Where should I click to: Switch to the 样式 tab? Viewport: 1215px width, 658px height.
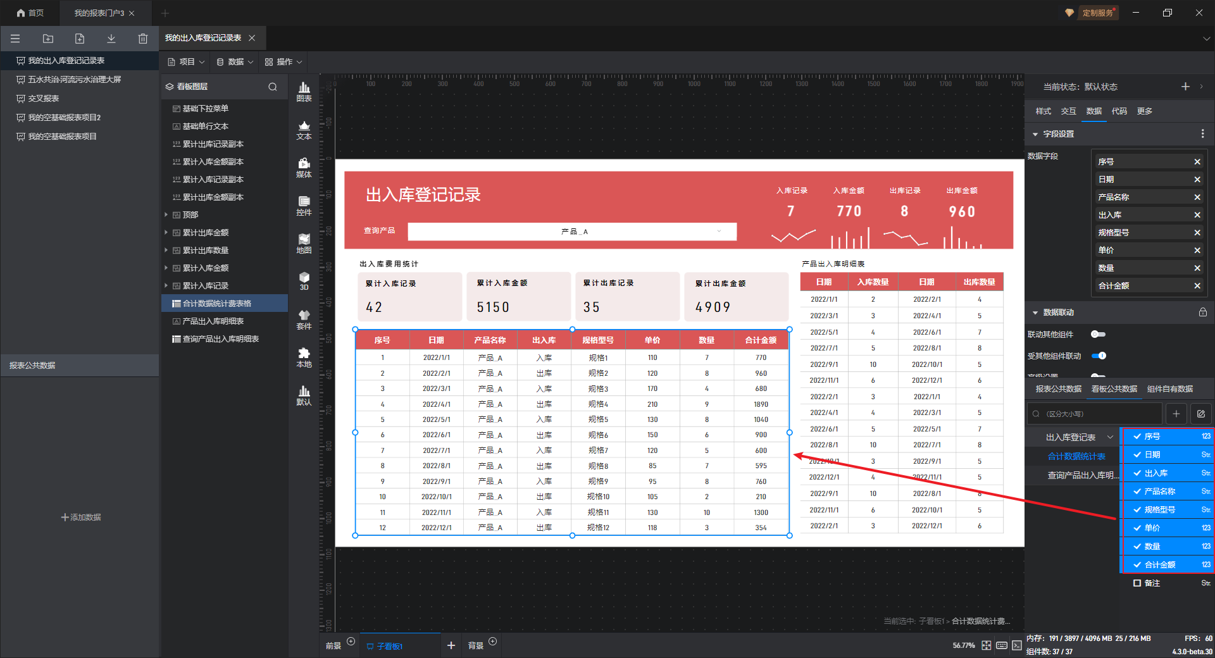click(1043, 111)
